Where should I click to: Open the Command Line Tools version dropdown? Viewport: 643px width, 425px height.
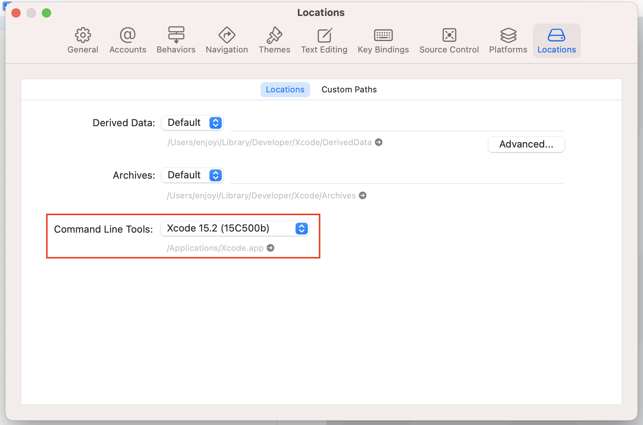235,228
